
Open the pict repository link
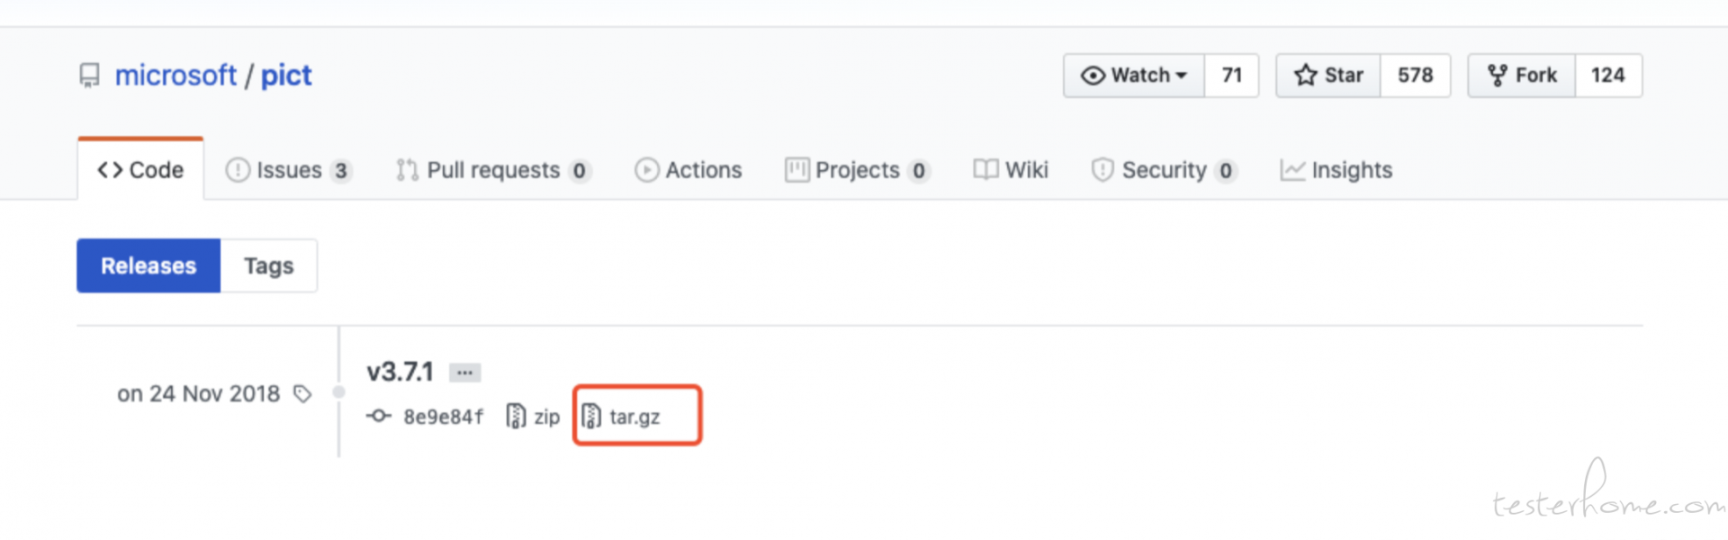pos(286,76)
